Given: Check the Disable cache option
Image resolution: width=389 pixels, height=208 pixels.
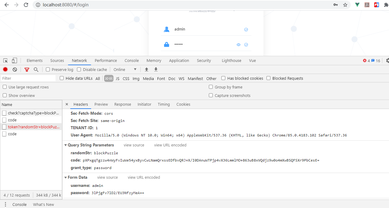Looking at the screenshot, I should pos(79,69).
